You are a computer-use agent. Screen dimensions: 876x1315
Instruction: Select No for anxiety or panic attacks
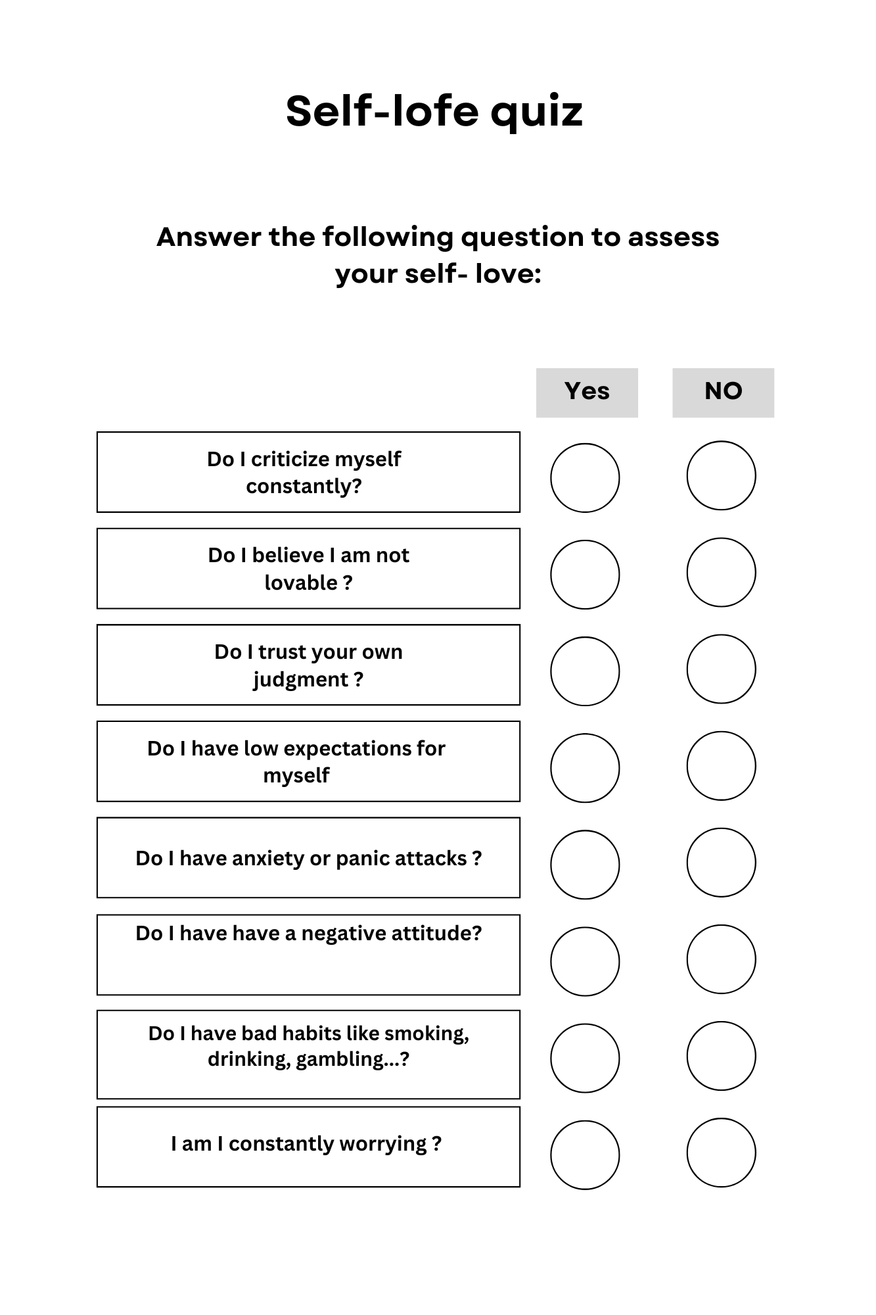[x=721, y=862]
